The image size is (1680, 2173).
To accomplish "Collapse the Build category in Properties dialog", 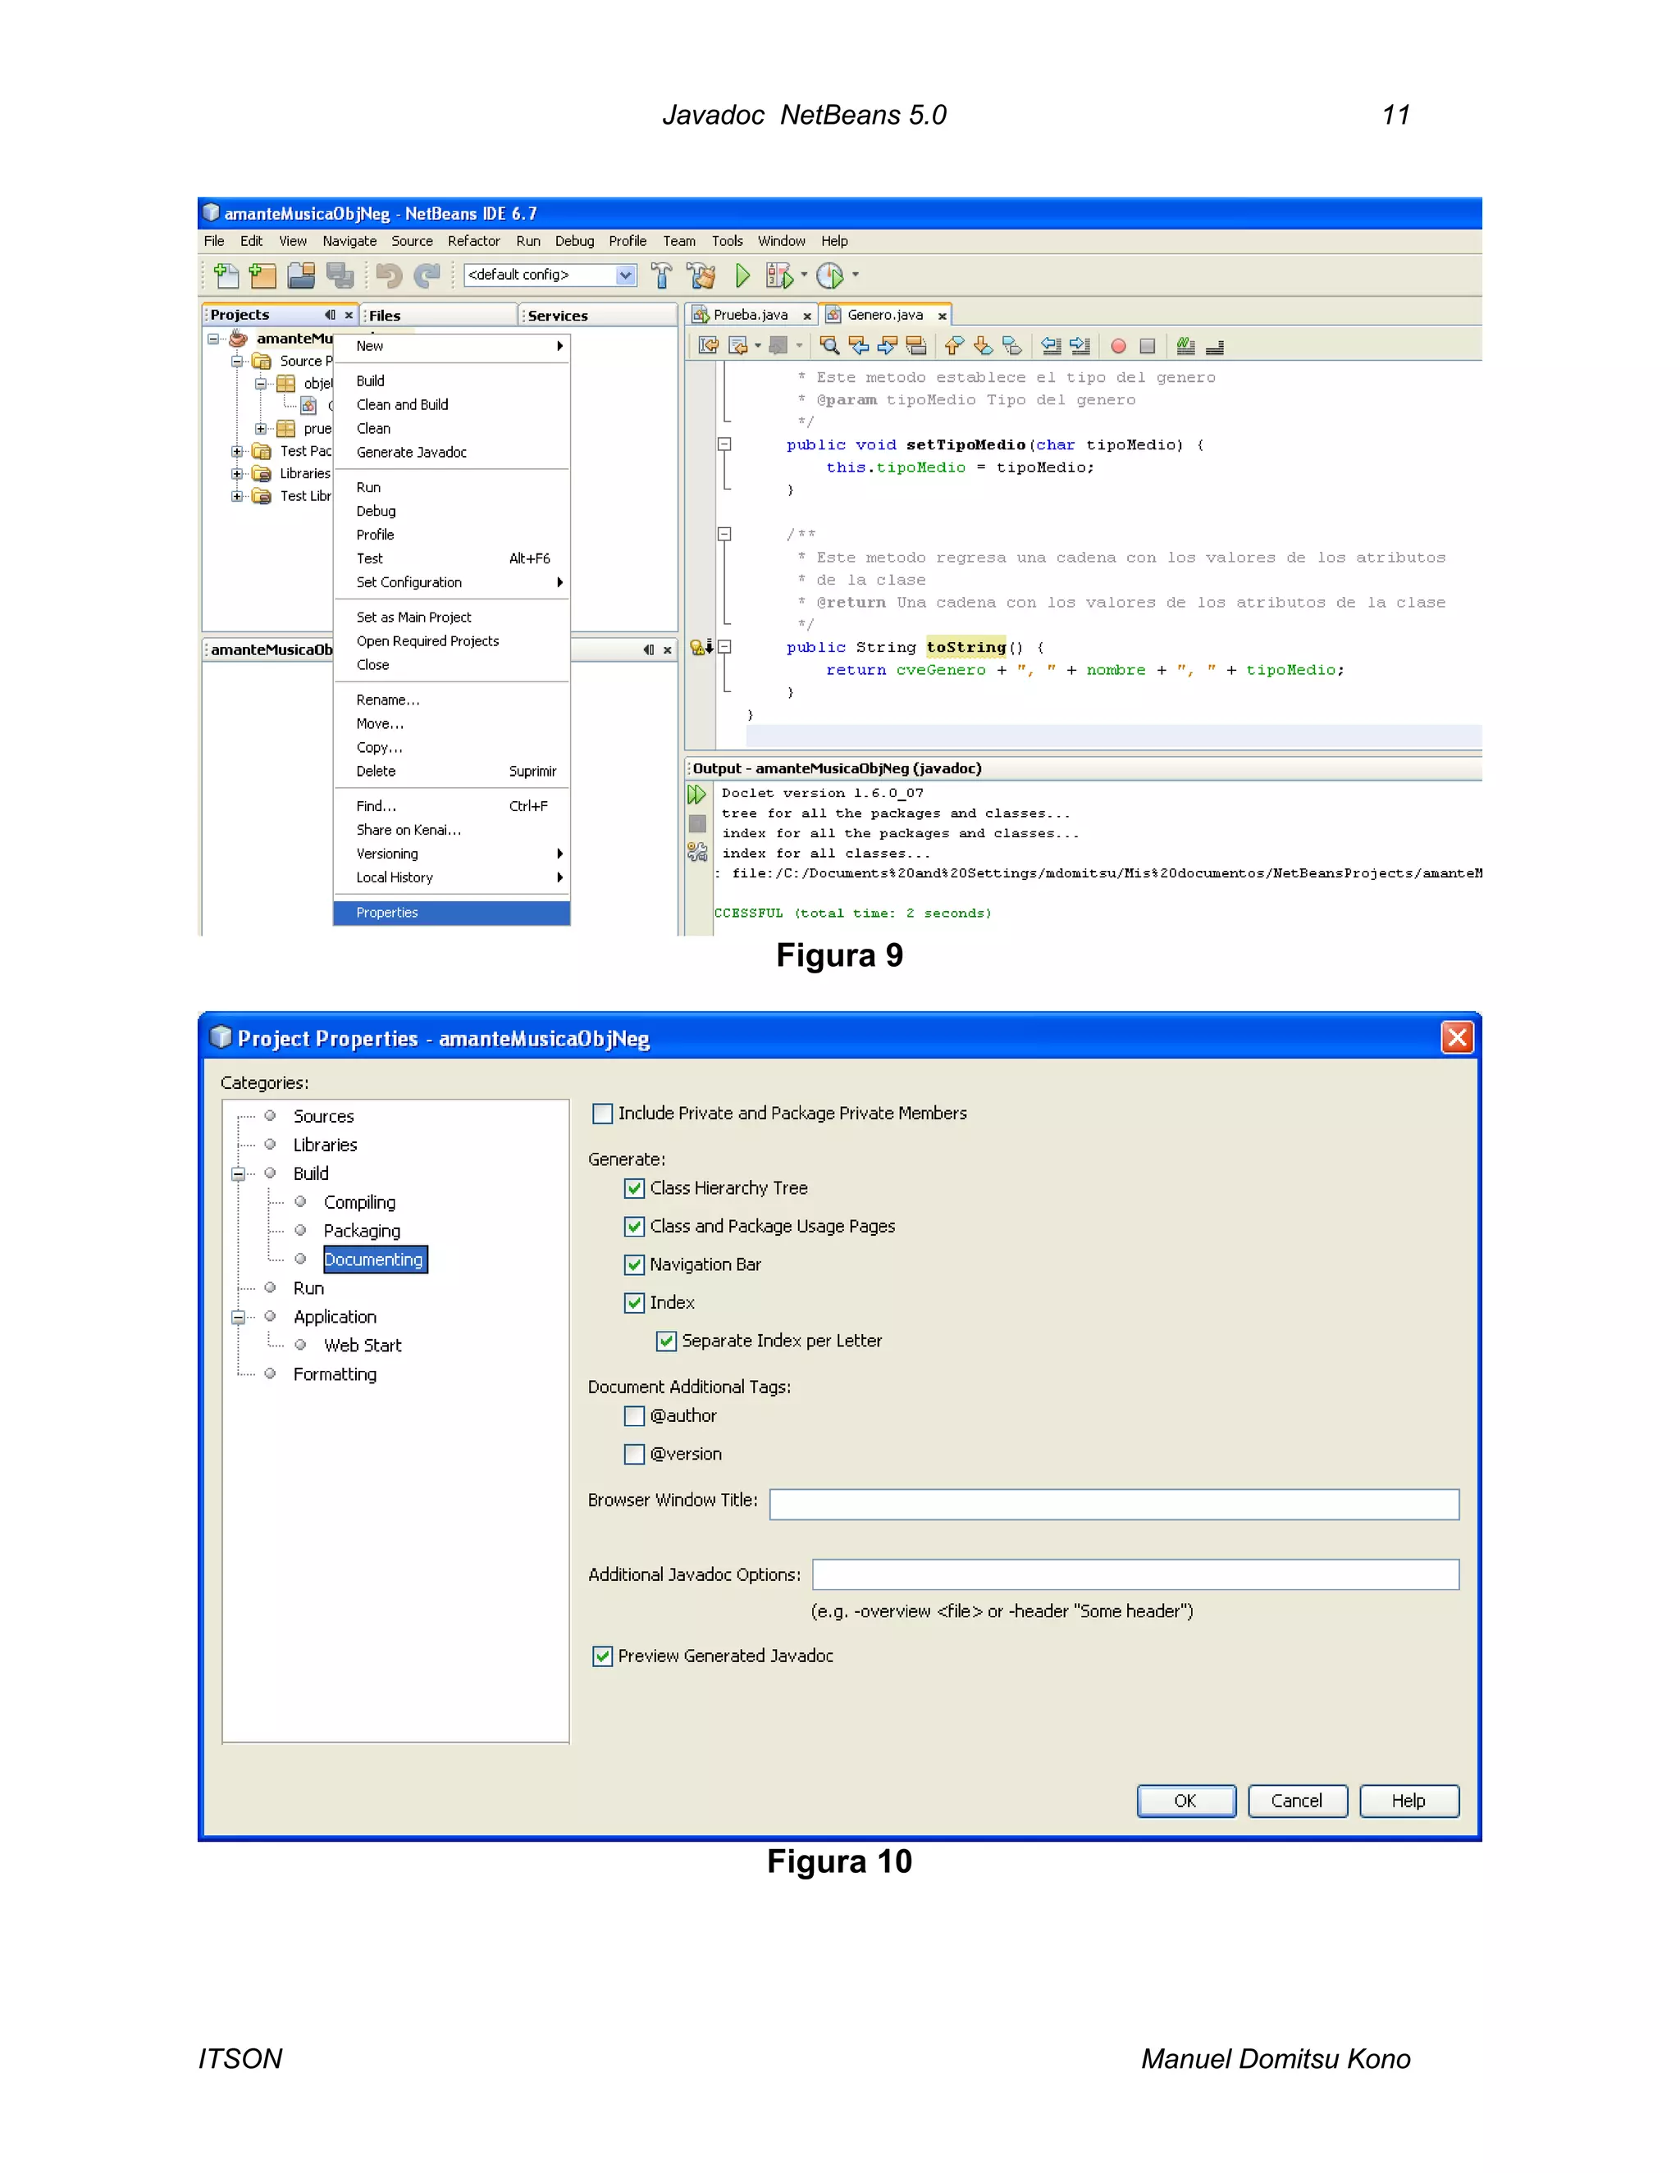I will [239, 1174].
